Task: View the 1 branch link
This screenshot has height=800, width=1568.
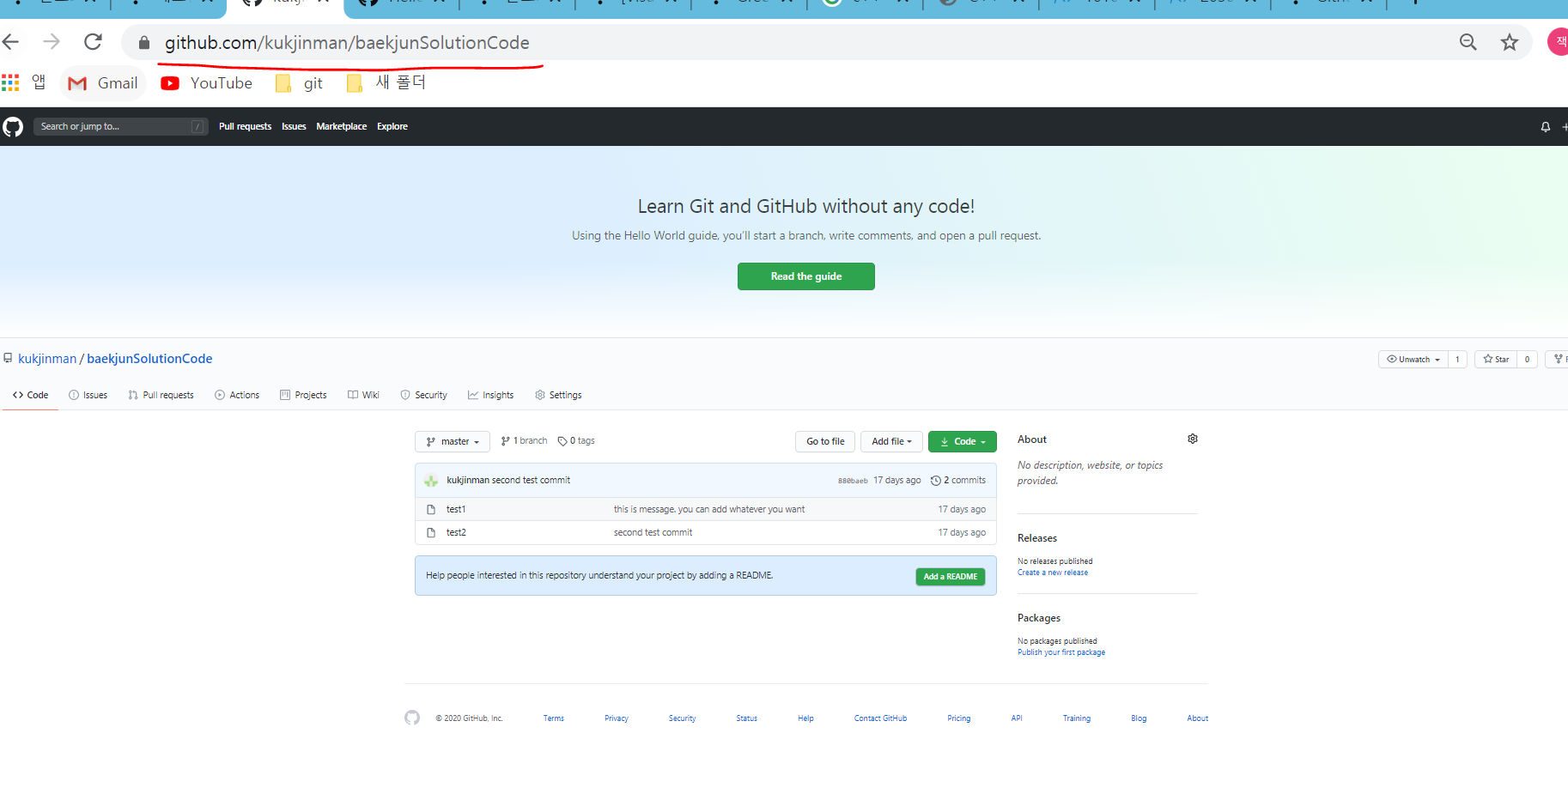Action: pos(524,441)
